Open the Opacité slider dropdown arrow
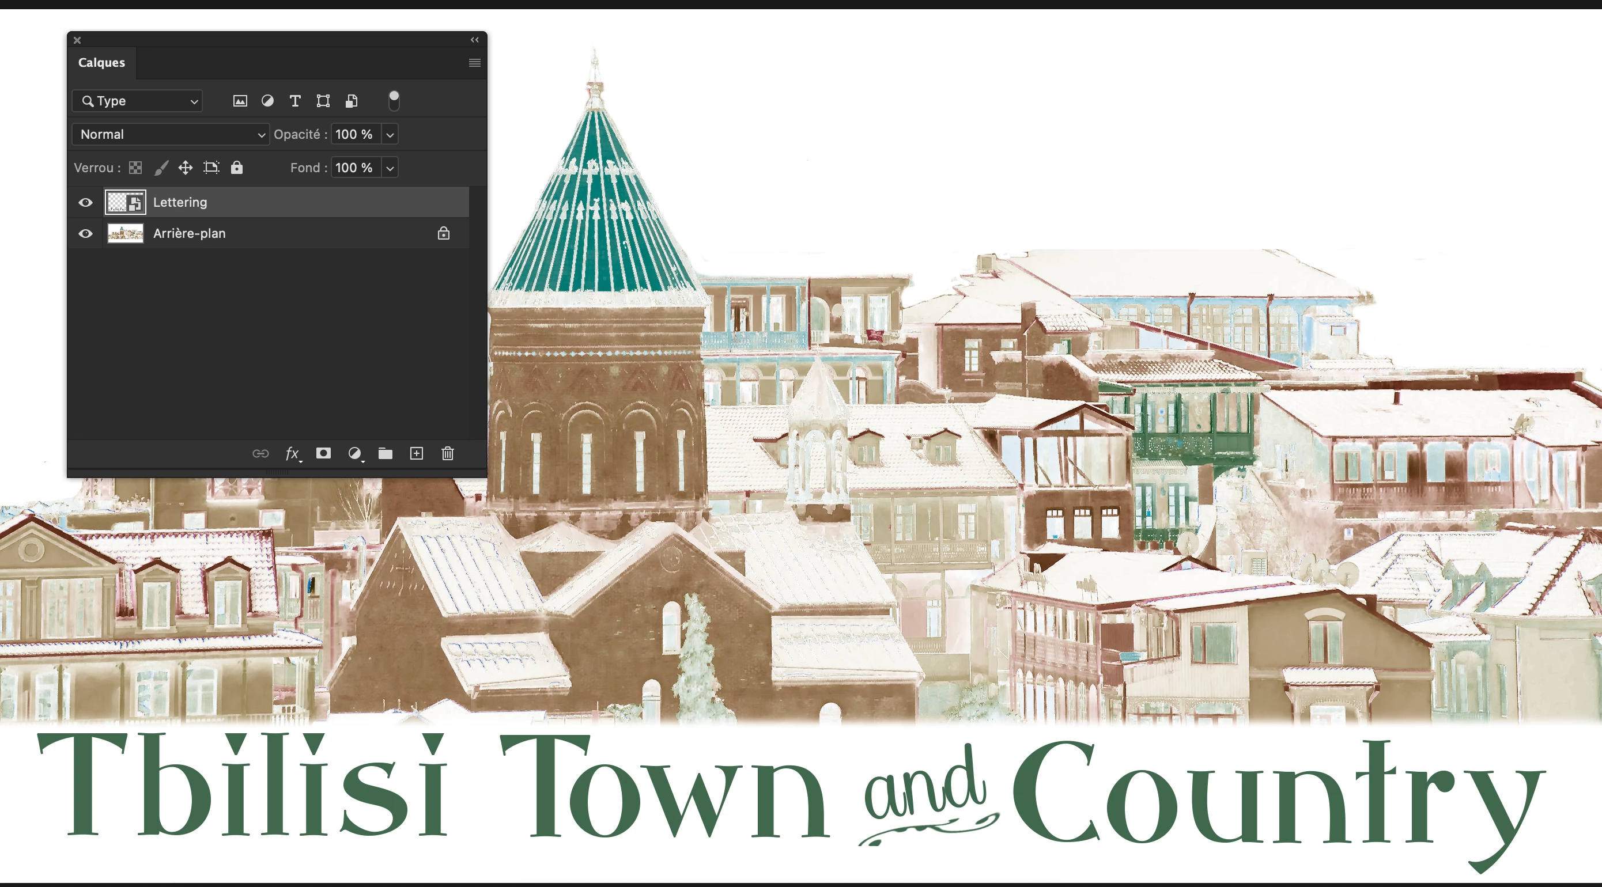This screenshot has width=1602, height=887. click(x=390, y=134)
